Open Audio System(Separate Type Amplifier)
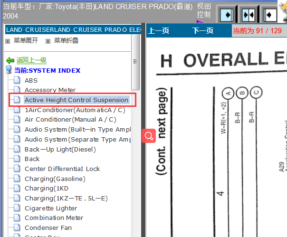 tap(78, 140)
